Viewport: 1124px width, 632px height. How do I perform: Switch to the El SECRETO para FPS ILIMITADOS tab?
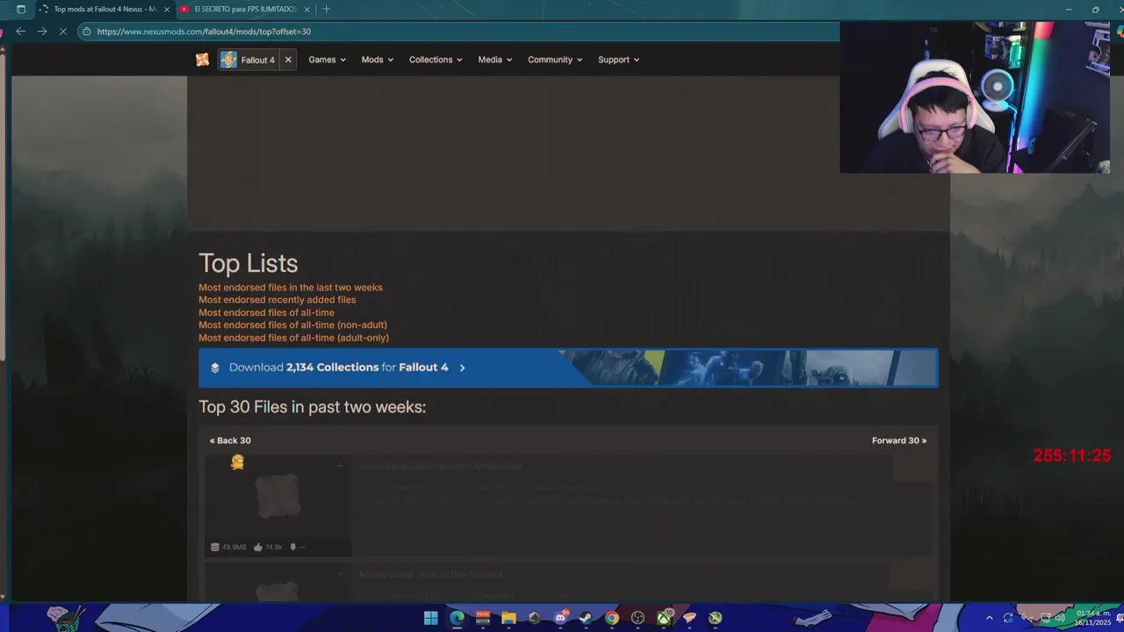[245, 10]
